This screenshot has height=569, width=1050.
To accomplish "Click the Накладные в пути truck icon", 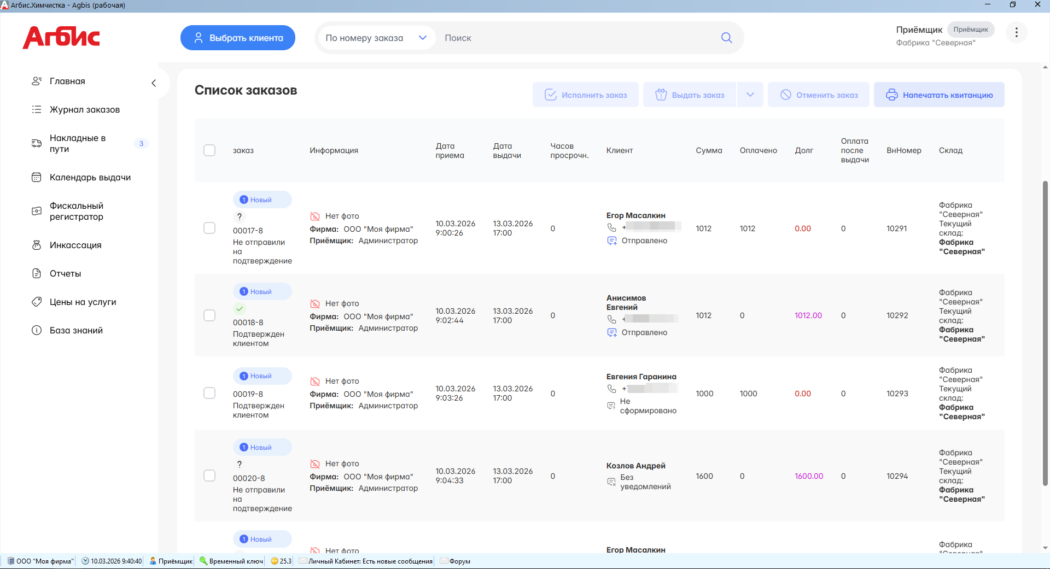I will pyautogui.click(x=37, y=143).
